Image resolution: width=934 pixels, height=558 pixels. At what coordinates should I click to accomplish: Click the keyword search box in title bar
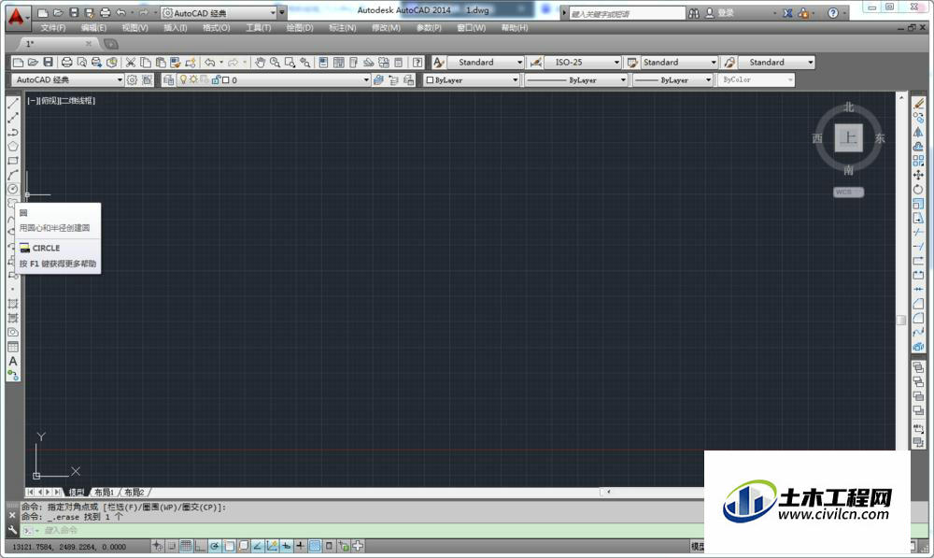click(628, 13)
